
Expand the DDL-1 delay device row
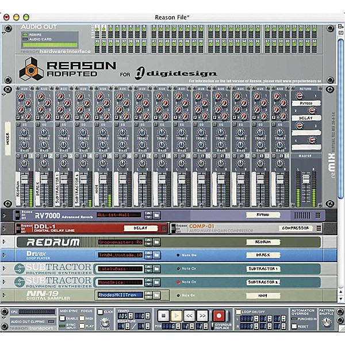pyautogui.click(x=4, y=228)
